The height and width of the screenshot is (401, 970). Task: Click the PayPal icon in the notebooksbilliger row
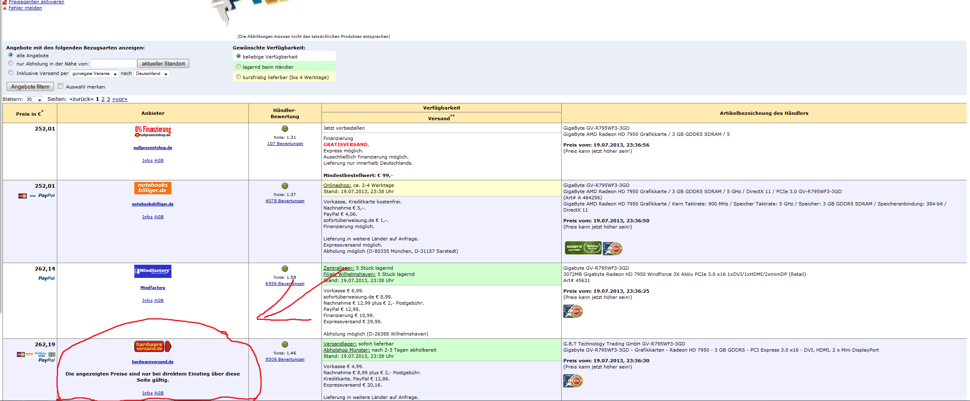pyautogui.click(x=47, y=196)
